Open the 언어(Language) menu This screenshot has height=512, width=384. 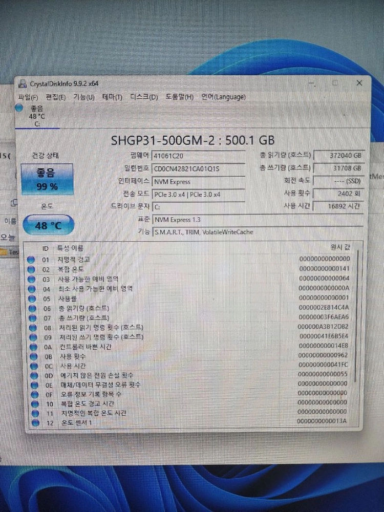(x=223, y=97)
